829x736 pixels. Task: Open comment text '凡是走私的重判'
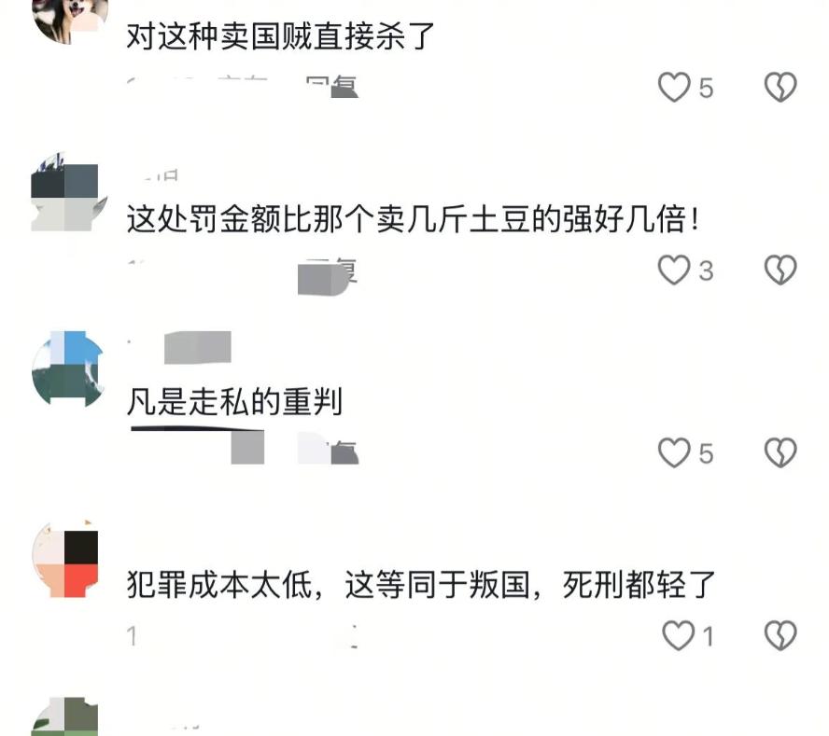(234, 401)
